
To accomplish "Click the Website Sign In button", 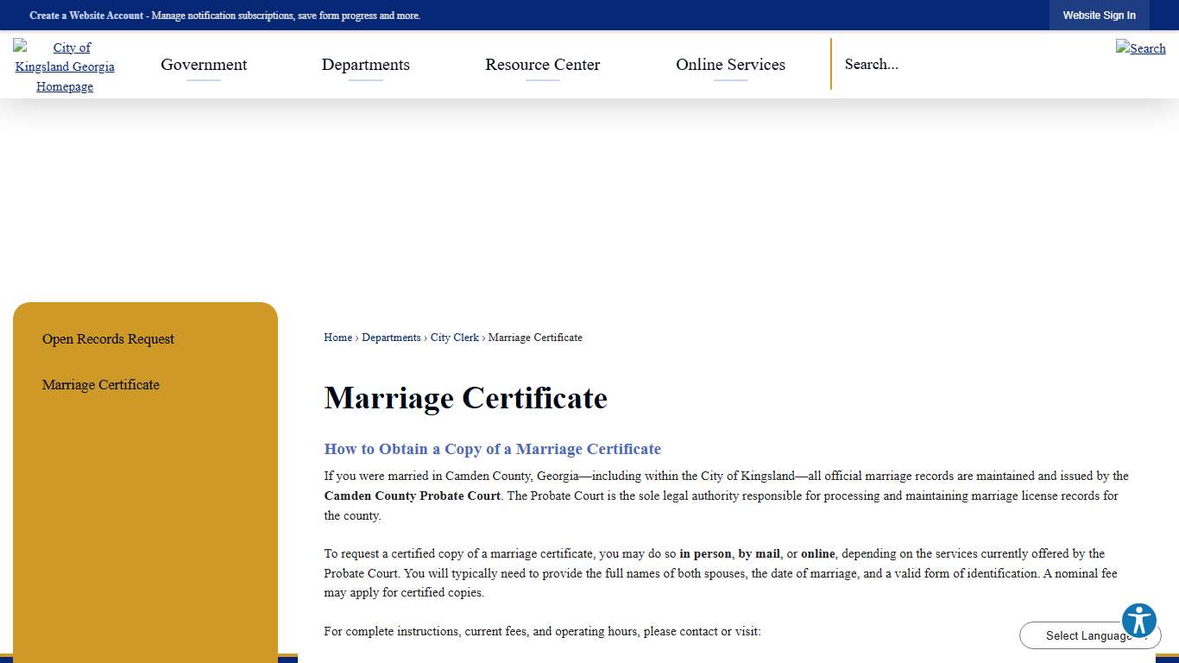I will point(1099,15).
